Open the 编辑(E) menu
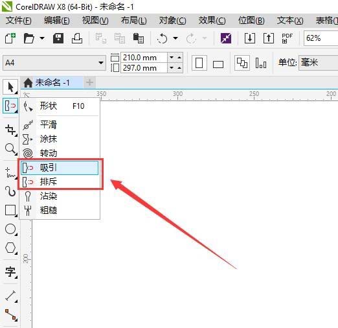The width and height of the screenshot is (338, 328). tap(57, 21)
